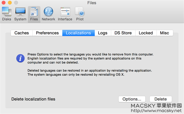This screenshot has width=184, height=114.
Task: Click the Delete button
Action: click(161, 99)
